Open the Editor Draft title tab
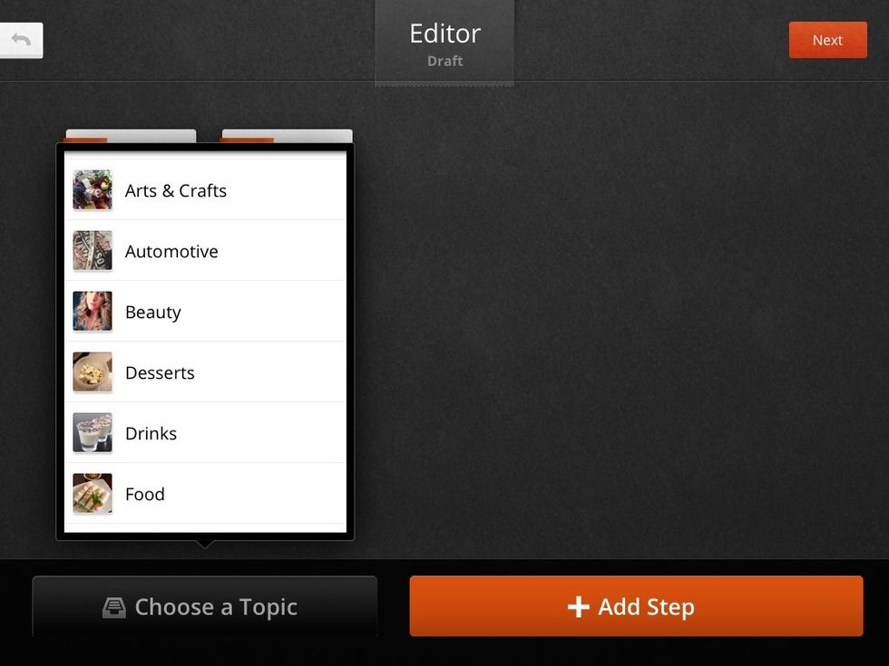This screenshot has width=889, height=666. [x=444, y=43]
